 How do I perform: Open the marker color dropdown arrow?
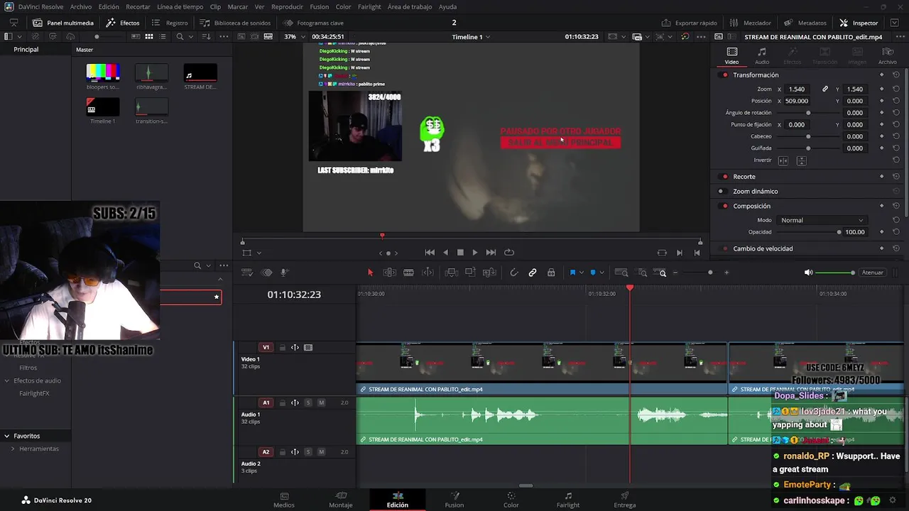tap(602, 273)
